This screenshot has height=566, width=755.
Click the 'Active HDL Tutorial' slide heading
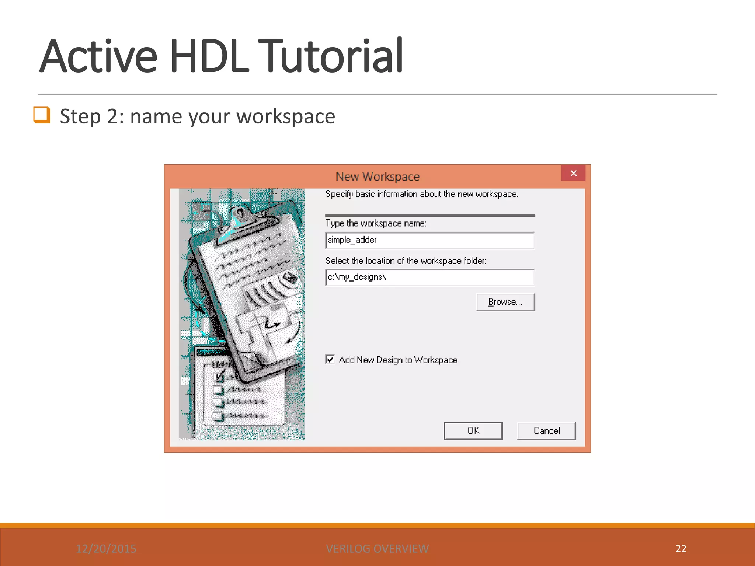pos(221,56)
